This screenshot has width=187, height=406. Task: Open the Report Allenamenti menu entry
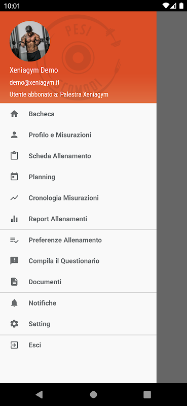pyautogui.click(x=78, y=219)
